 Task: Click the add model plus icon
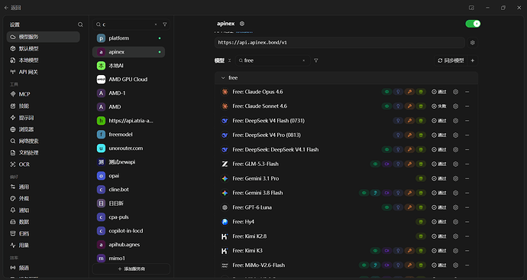point(472,60)
